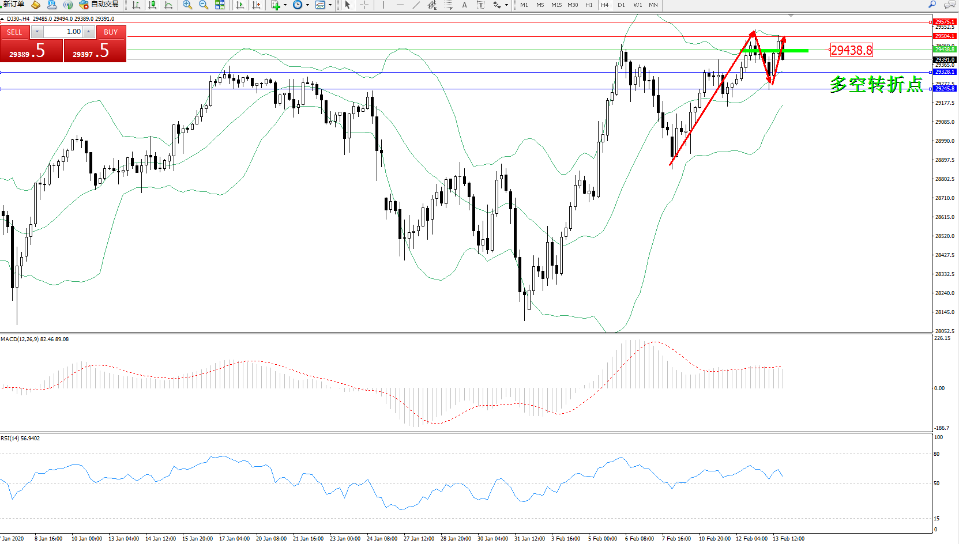Click the red SELL button
Screen dimensions: 959x544
[x=14, y=32]
